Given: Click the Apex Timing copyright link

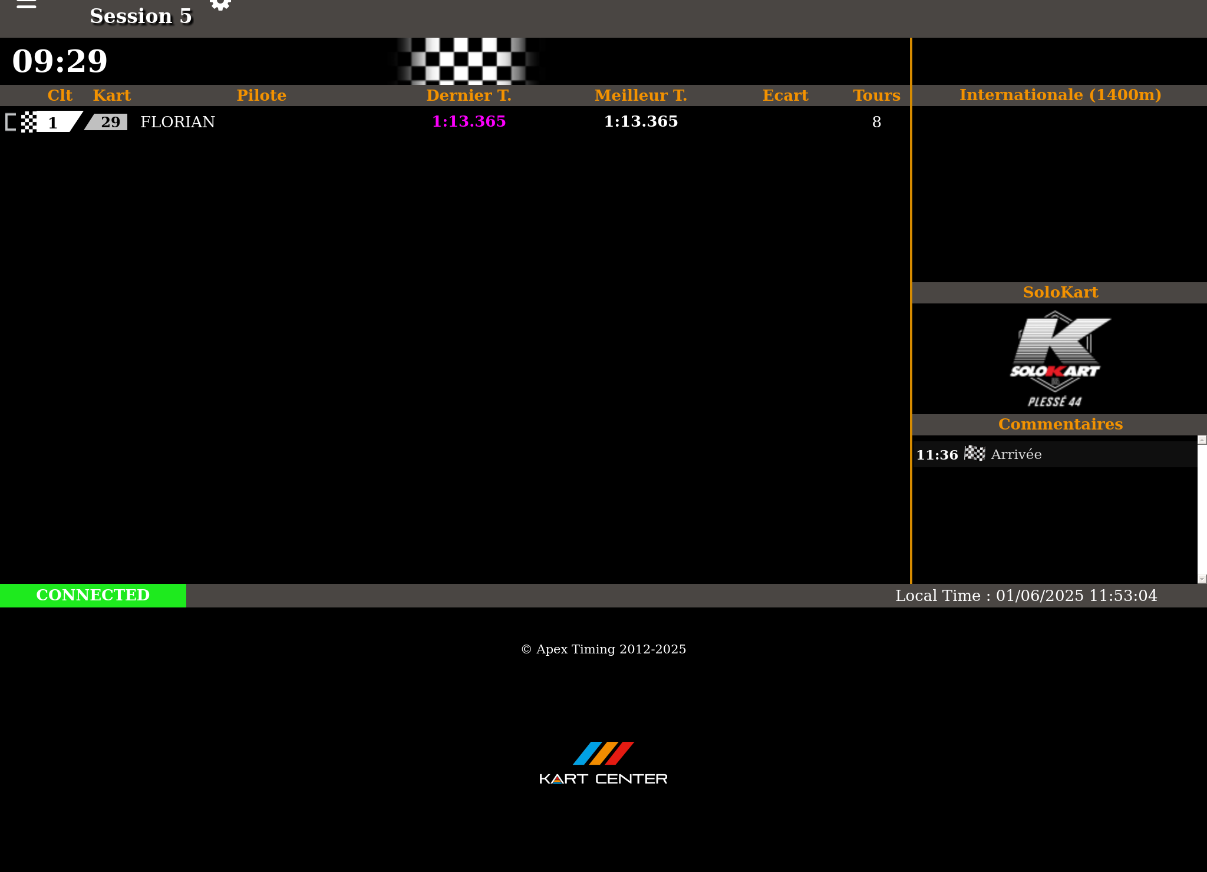Looking at the screenshot, I should click(603, 649).
